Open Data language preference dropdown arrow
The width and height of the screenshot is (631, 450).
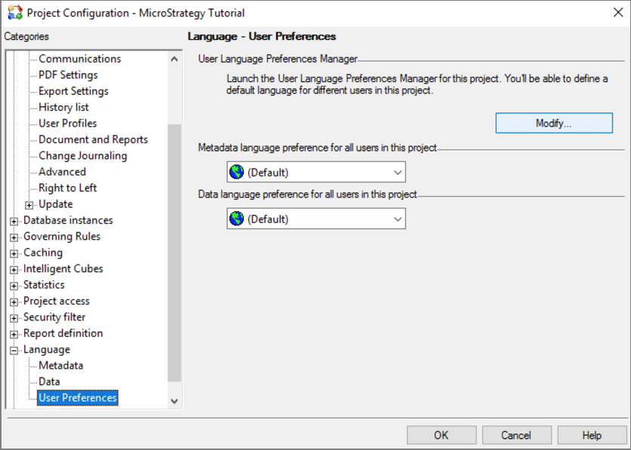(398, 219)
